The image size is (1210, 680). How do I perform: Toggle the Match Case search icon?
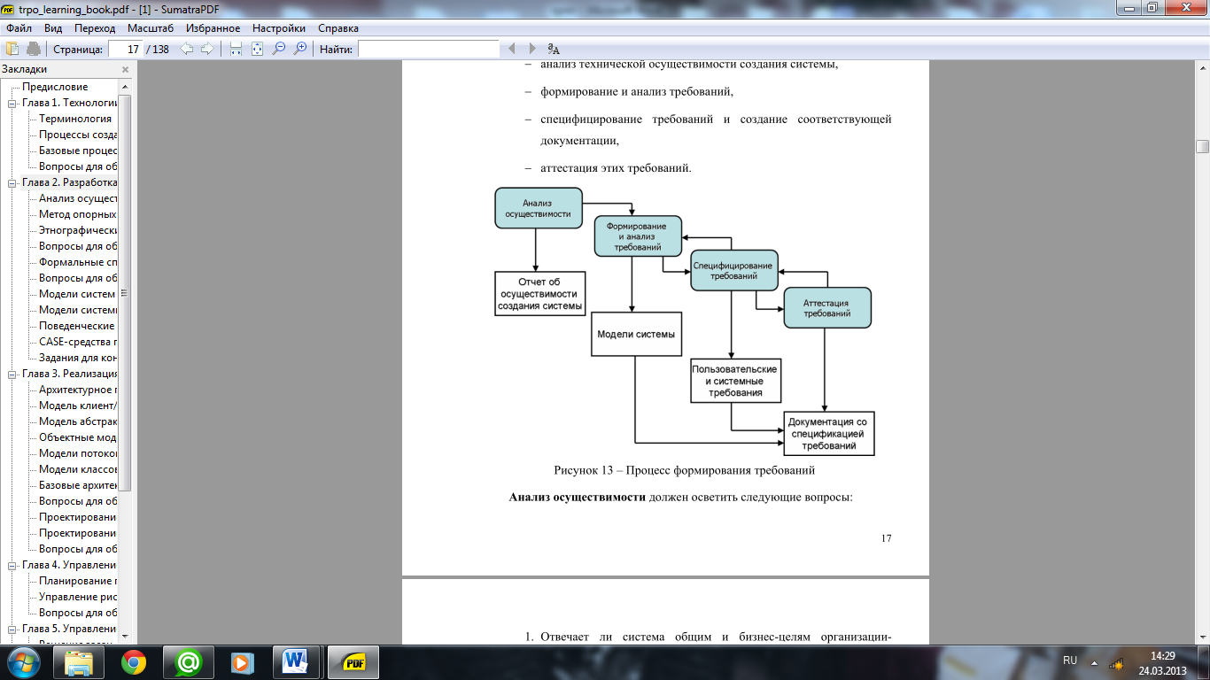click(554, 49)
